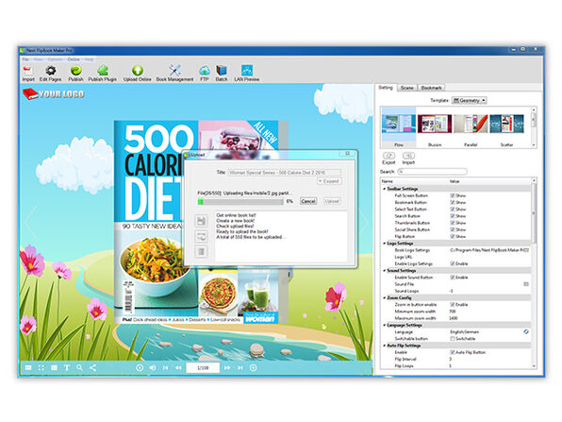Click the delete log icon in Upload dialog
This screenshot has height=422, width=562.
(x=201, y=251)
